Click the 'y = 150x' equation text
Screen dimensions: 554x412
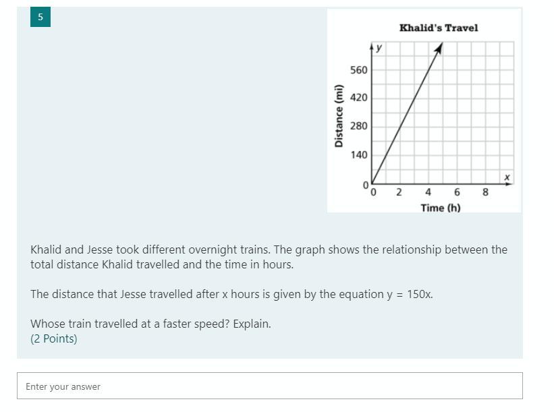coord(410,294)
